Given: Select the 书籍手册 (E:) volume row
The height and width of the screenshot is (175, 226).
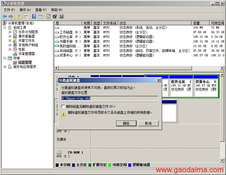Looking at the screenshot, I should pos(139,41).
